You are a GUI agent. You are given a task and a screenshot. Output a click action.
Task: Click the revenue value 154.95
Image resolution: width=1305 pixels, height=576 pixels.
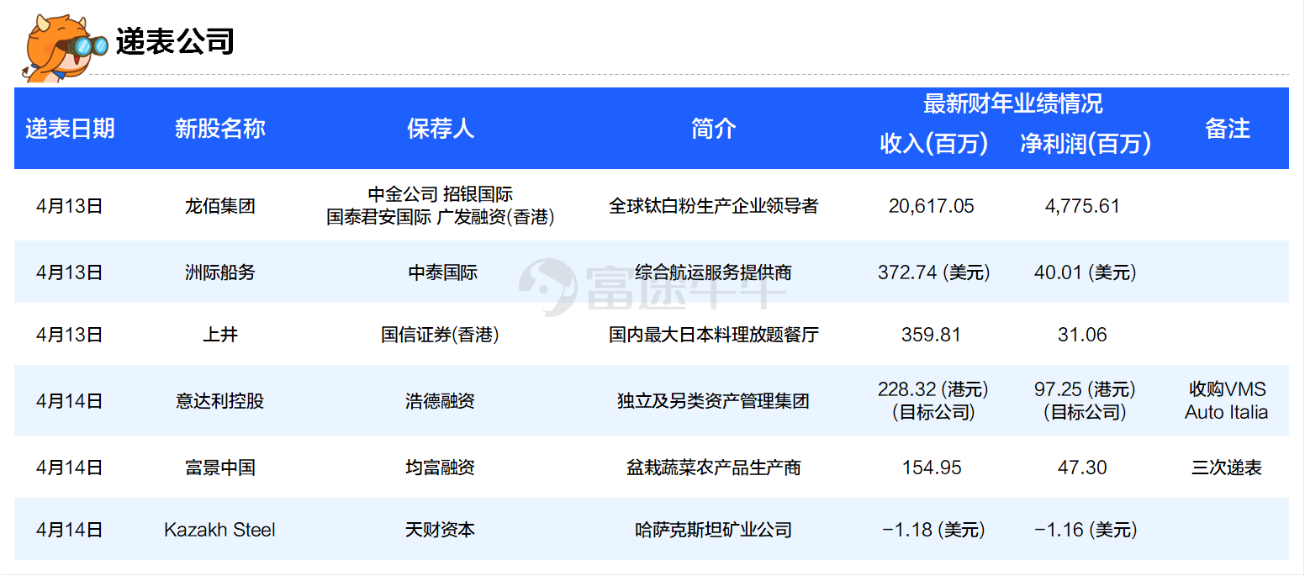pyautogui.click(x=932, y=468)
